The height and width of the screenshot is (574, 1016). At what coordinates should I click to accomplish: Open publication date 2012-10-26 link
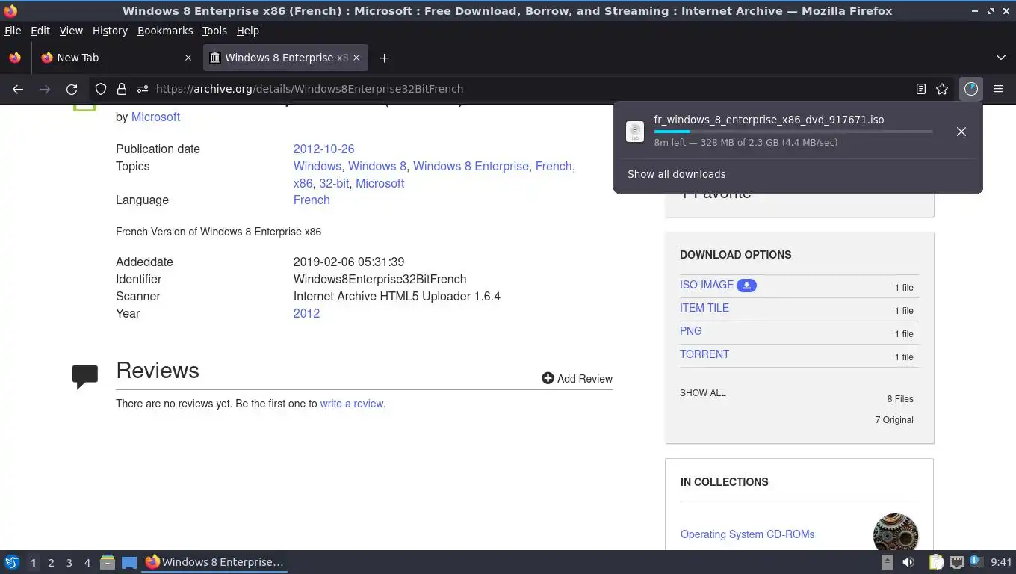(323, 149)
